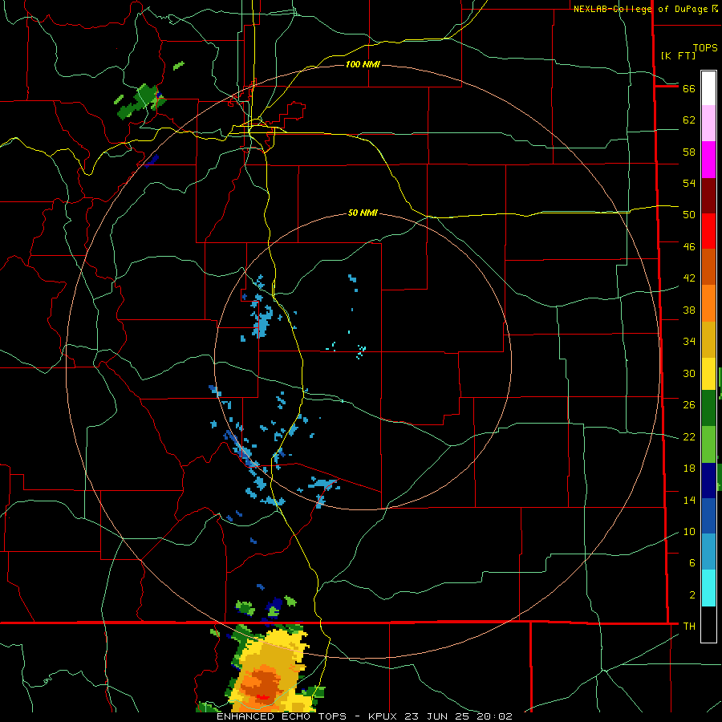Click the "14" legend value
722x722 pixels.
tap(689, 500)
